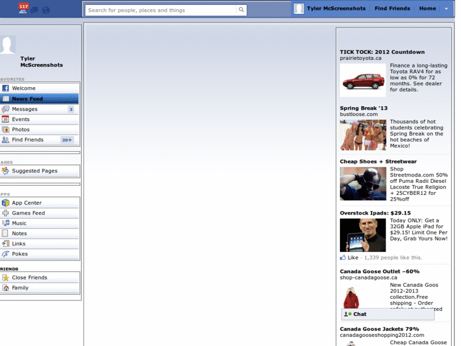Click Tyler McScreenshots name under sidebar photo
461x346 pixels.
41,62
